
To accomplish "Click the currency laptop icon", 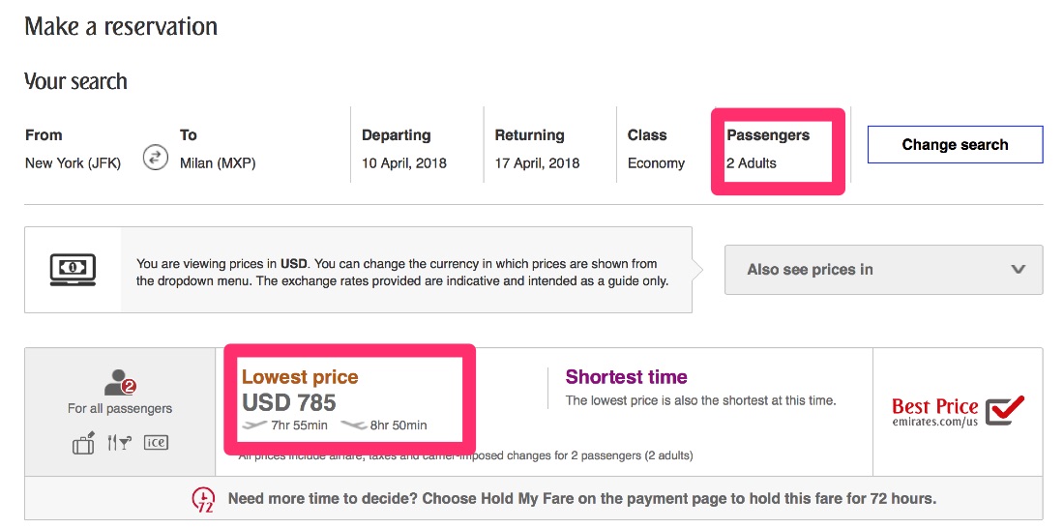I will tap(73, 268).
